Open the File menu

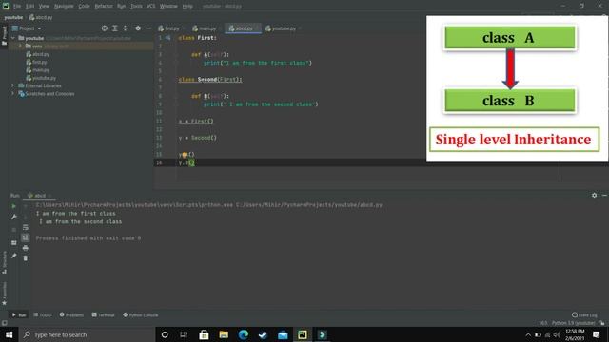[17, 6]
